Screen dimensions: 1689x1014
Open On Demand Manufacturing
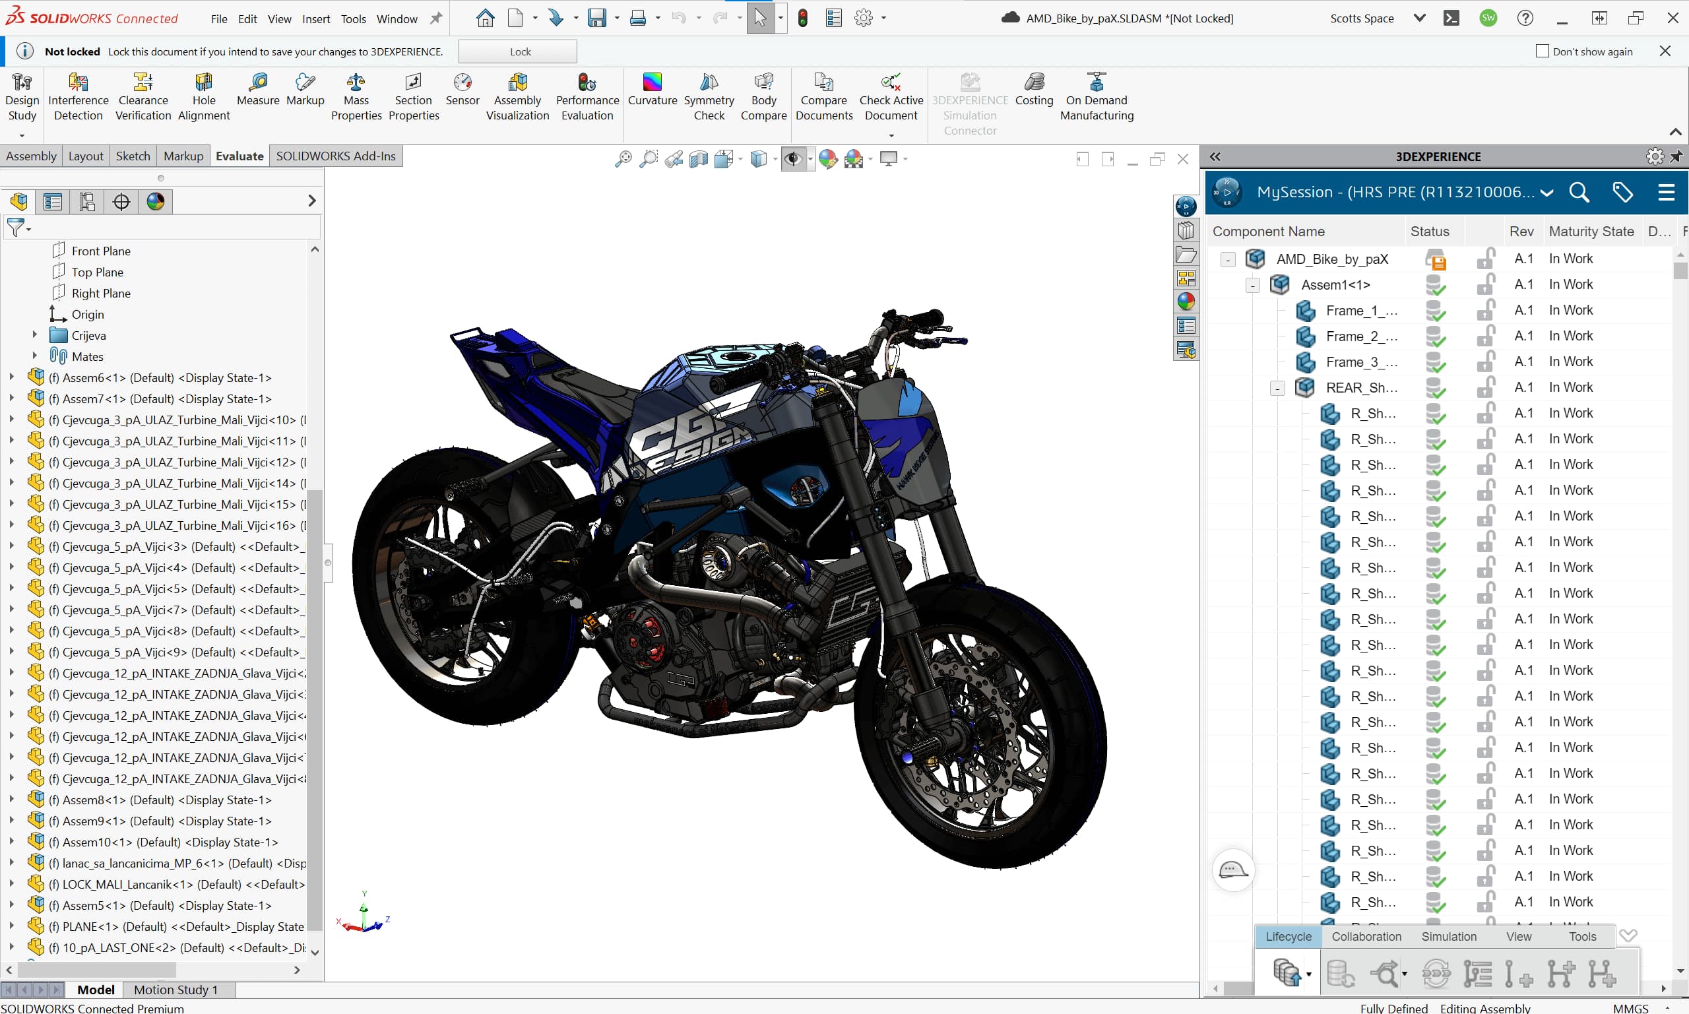tap(1097, 97)
